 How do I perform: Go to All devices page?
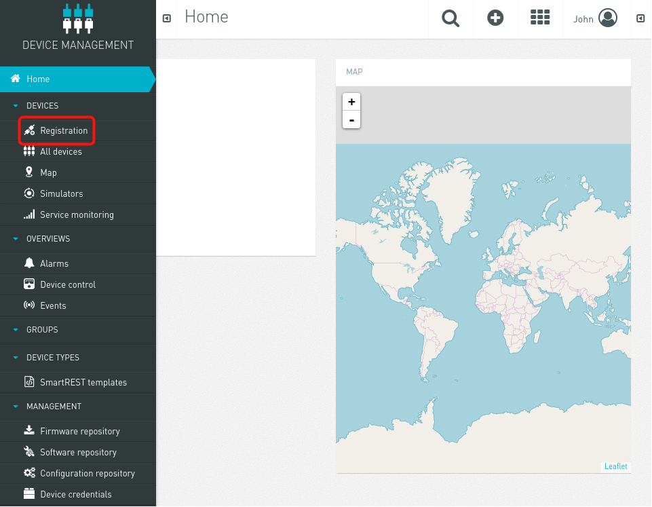click(x=60, y=151)
